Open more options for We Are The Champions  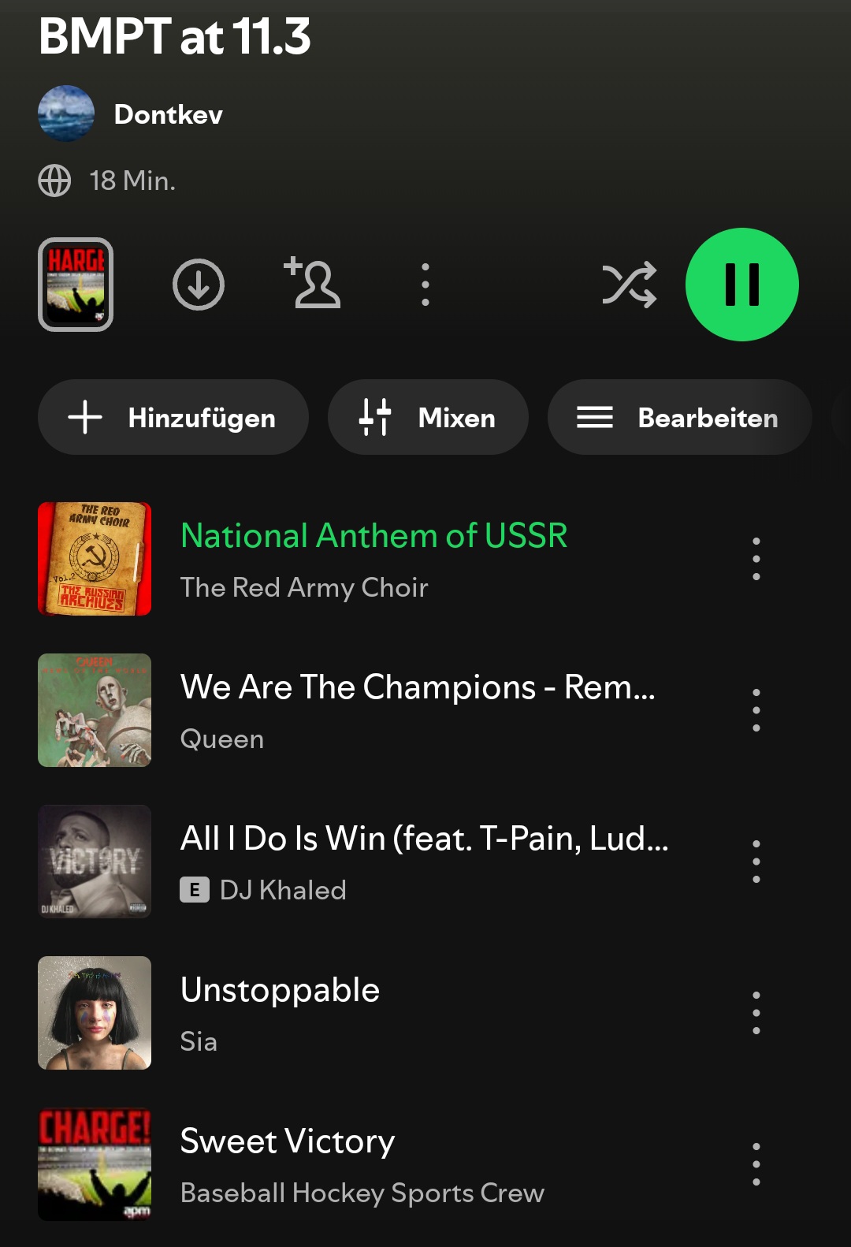756,710
